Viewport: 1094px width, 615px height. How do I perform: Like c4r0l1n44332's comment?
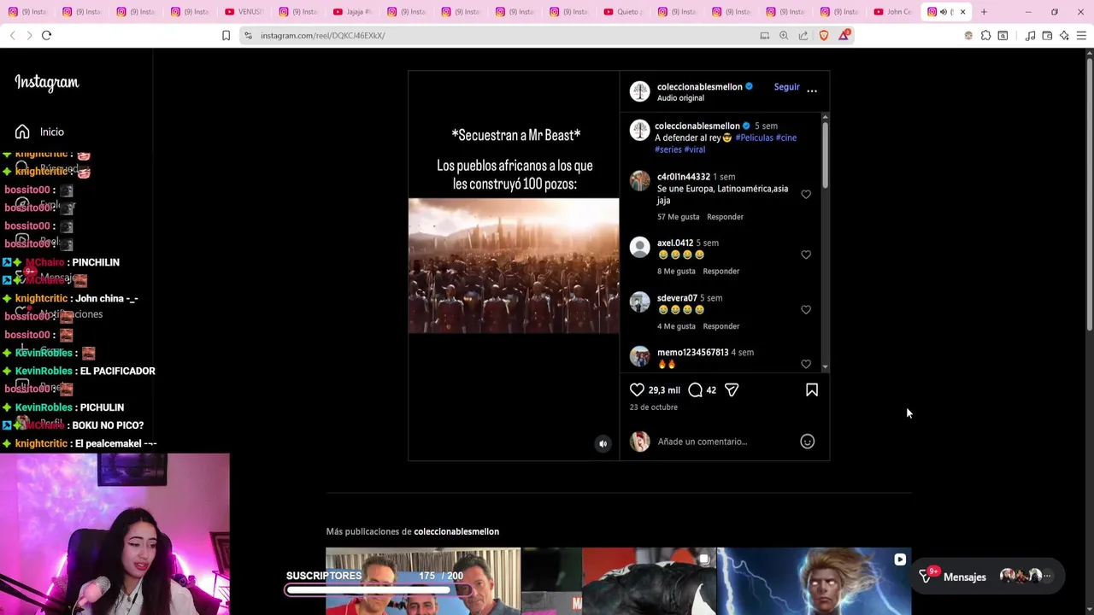pyautogui.click(x=806, y=195)
